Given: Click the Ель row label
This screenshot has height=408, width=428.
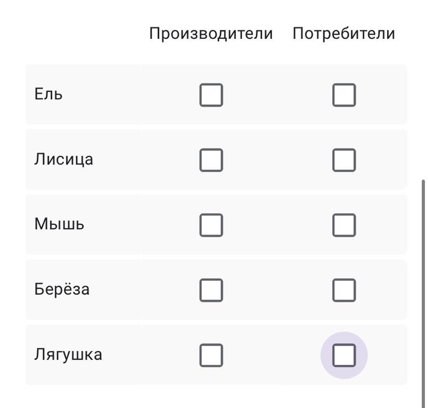Looking at the screenshot, I should coord(49,94).
